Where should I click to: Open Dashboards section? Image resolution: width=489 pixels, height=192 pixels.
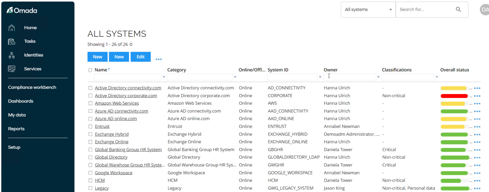click(20, 101)
